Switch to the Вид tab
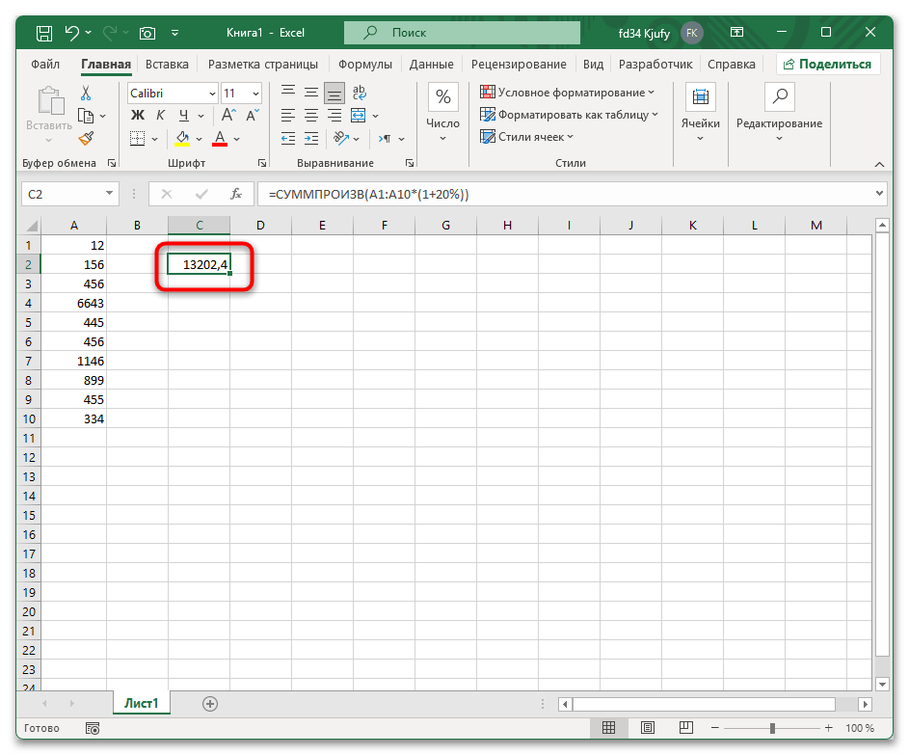Viewport: 909px width, 755px height. click(x=593, y=65)
